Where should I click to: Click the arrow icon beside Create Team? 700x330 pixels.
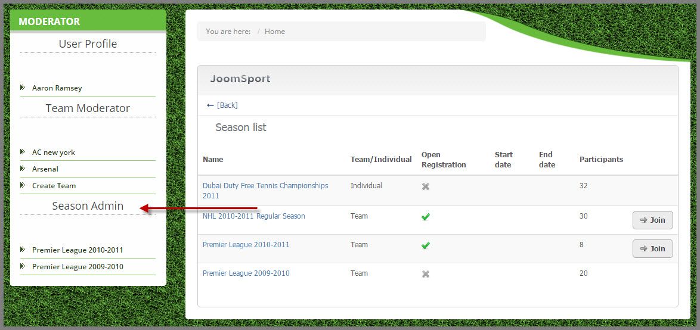(22, 185)
